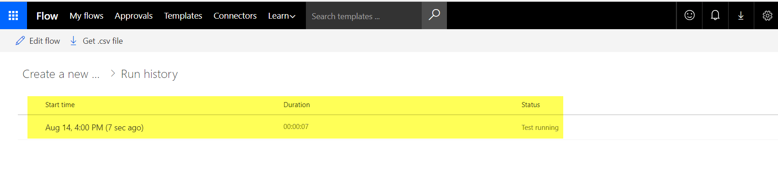Open the notifications bell icon

[x=715, y=15]
